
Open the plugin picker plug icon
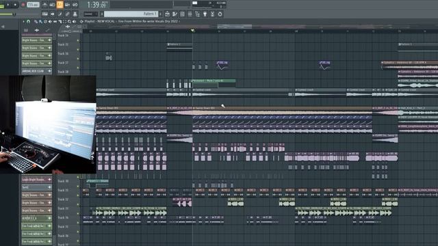tap(205, 14)
